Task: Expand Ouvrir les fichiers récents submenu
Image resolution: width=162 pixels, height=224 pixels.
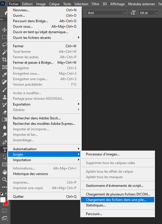Action: click(45, 38)
